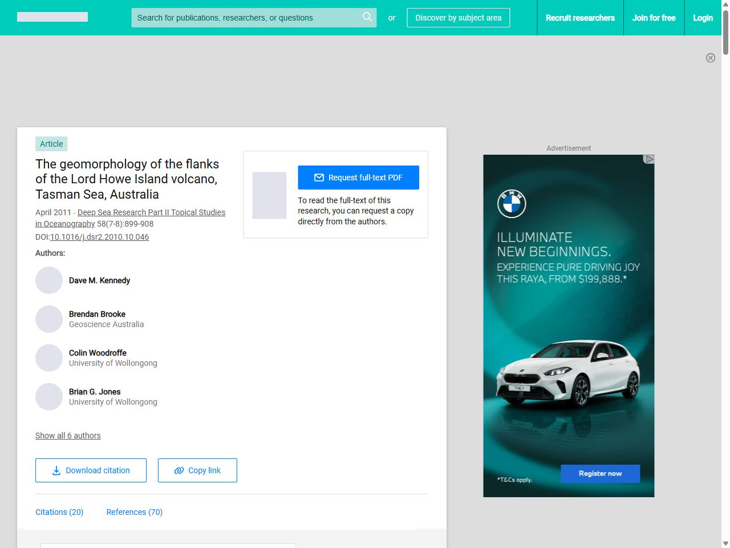The width and height of the screenshot is (730, 548).
Task: Copy link to this article
Action: (197, 470)
